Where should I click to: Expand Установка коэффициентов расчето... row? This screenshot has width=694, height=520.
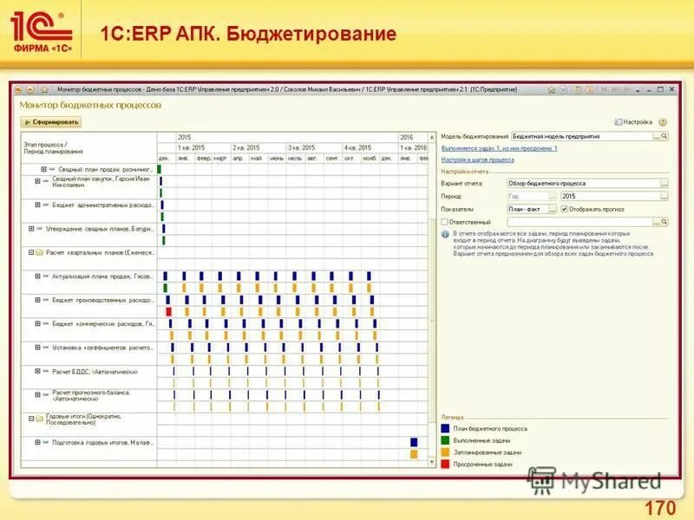(37, 348)
